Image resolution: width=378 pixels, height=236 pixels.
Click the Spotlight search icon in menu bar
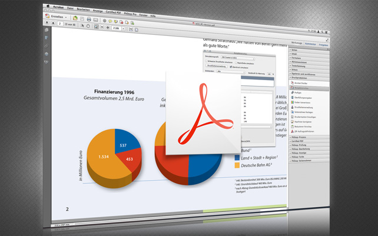pyautogui.click(x=322, y=32)
